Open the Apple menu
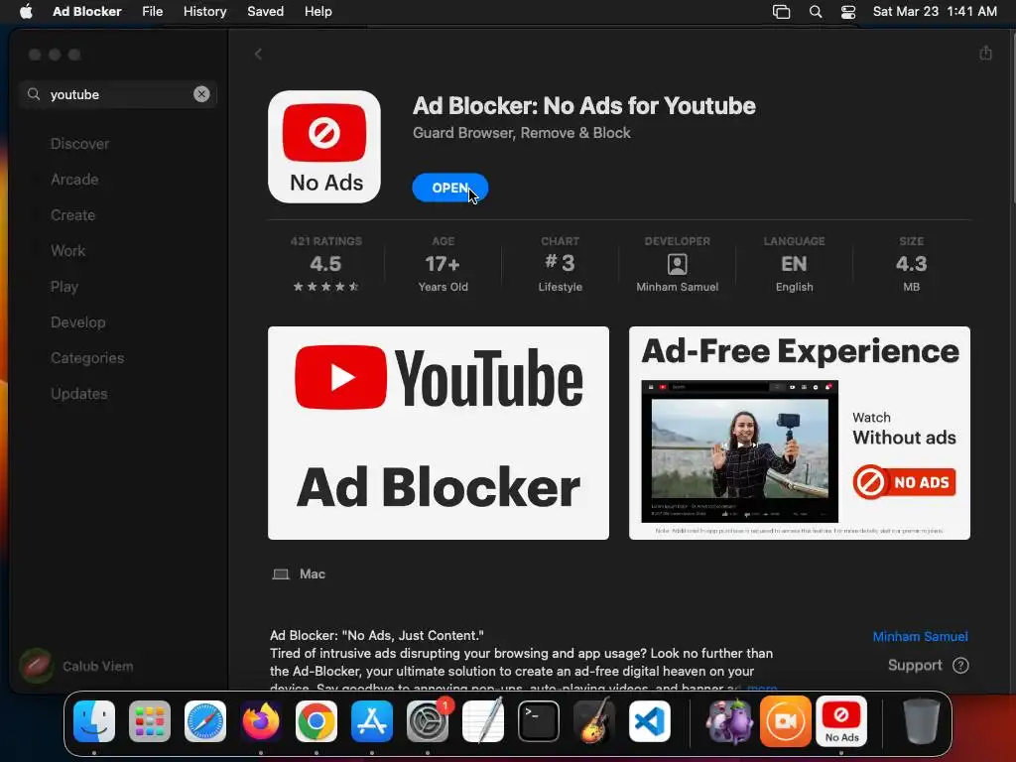The height and width of the screenshot is (762, 1016). tap(26, 12)
